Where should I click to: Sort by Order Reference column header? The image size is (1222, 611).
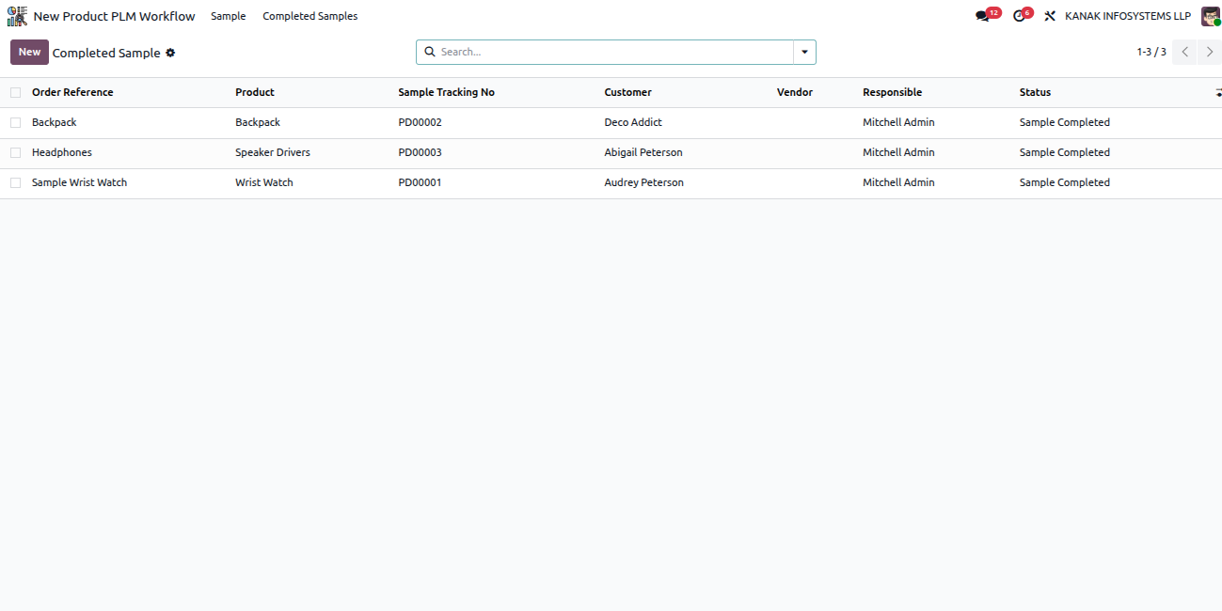(x=72, y=92)
